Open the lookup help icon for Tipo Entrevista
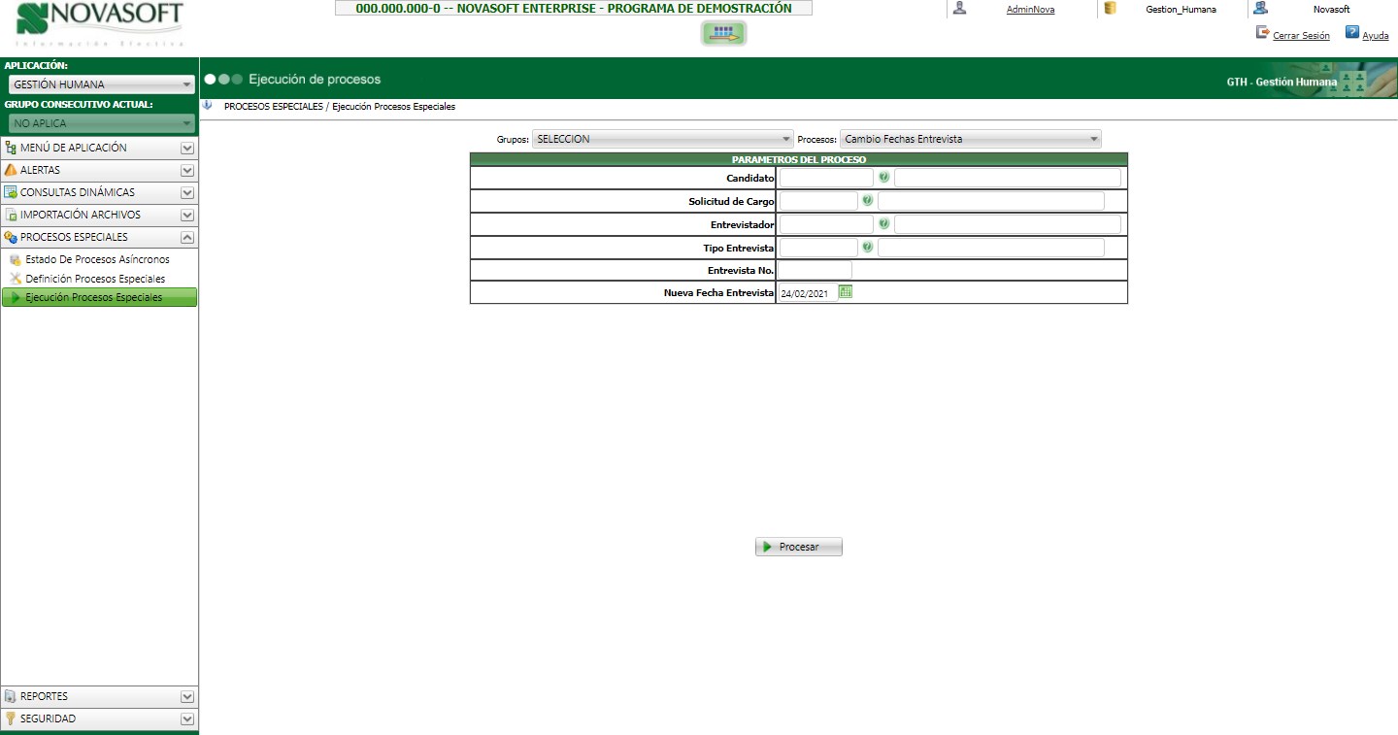The height and width of the screenshot is (735, 1398). (x=867, y=247)
